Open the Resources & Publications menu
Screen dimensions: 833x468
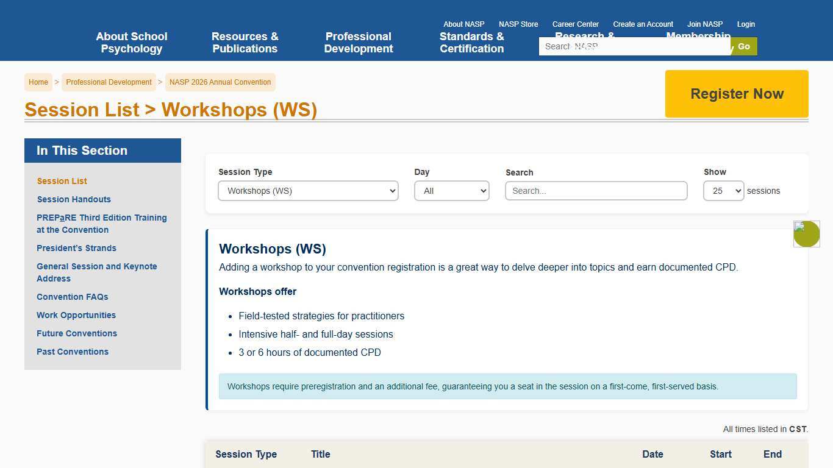[245, 43]
